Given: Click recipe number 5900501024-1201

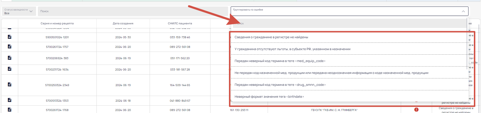Looking at the screenshot, I should click(57, 37).
